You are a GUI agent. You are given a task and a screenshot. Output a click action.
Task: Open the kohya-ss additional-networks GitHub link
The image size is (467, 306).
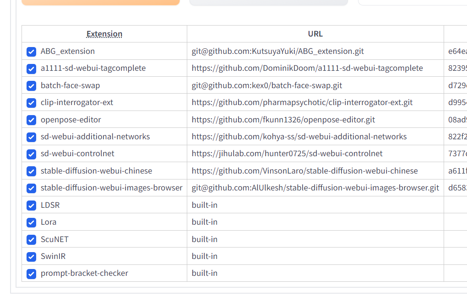(x=299, y=137)
